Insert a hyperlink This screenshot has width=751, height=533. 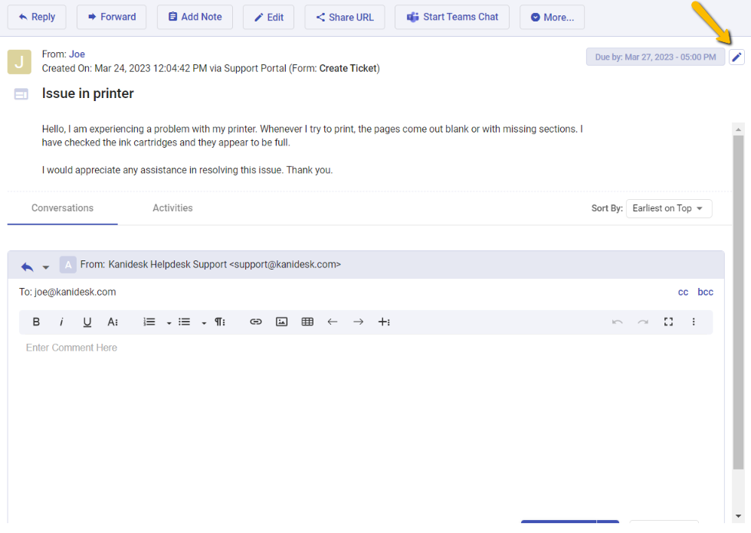point(256,322)
